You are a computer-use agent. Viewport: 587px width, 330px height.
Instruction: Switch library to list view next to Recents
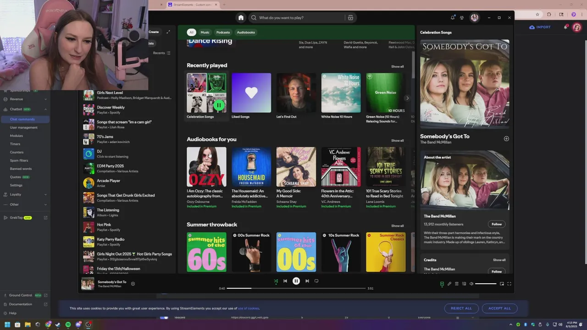click(x=168, y=53)
